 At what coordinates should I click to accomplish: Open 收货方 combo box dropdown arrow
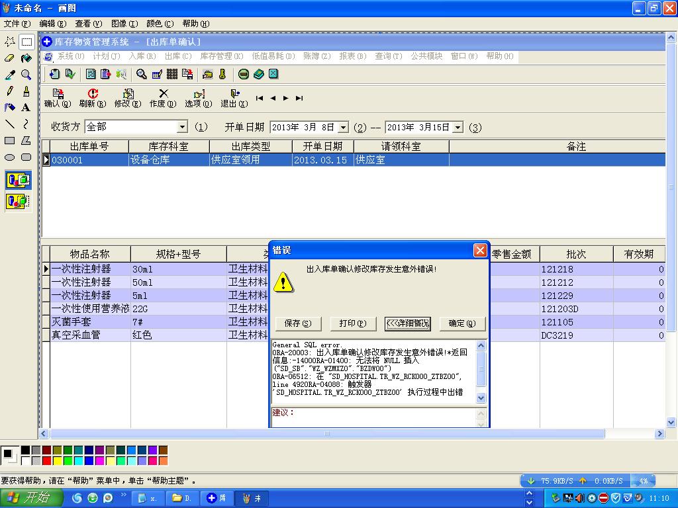point(183,127)
